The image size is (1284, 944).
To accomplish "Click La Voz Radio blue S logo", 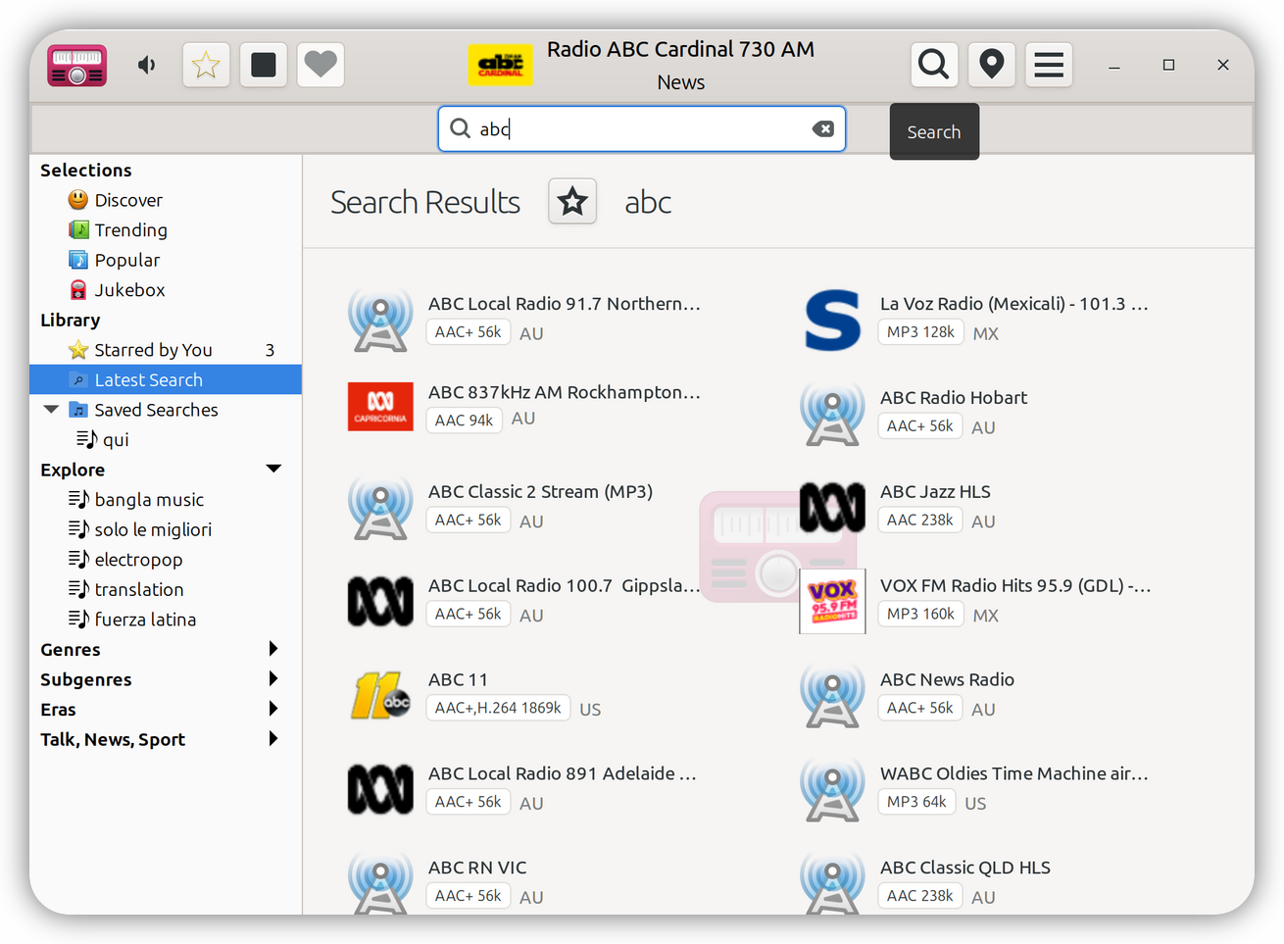I will click(832, 320).
